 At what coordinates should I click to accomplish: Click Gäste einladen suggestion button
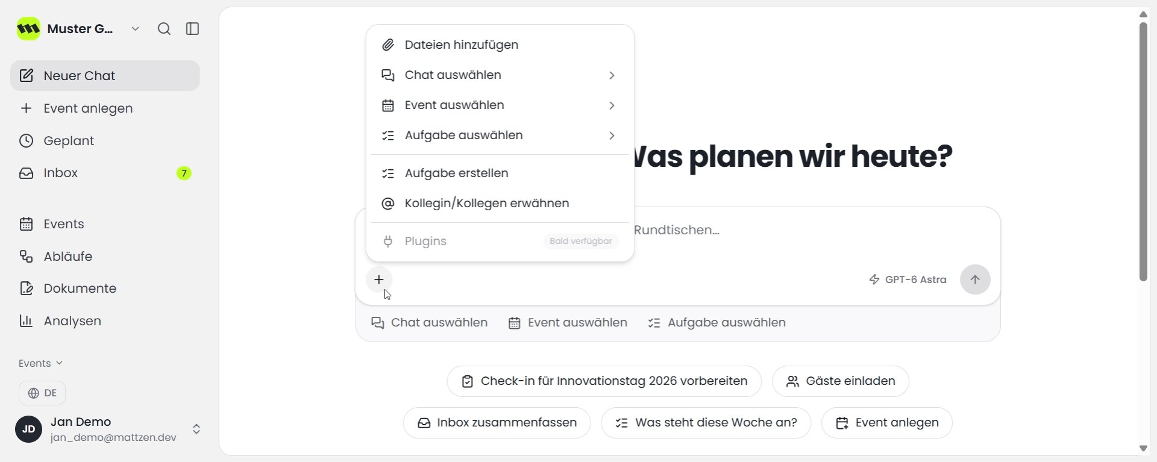point(841,381)
